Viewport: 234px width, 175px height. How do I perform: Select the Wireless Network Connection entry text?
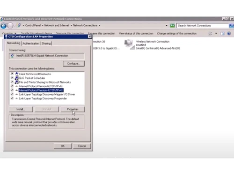tap(153, 42)
